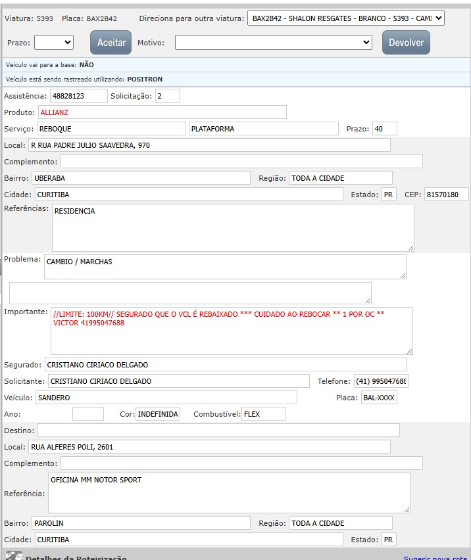Image resolution: width=471 pixels, height=560 pixels.
Task: Click the Aceitar button
Action: click(111, 43)
